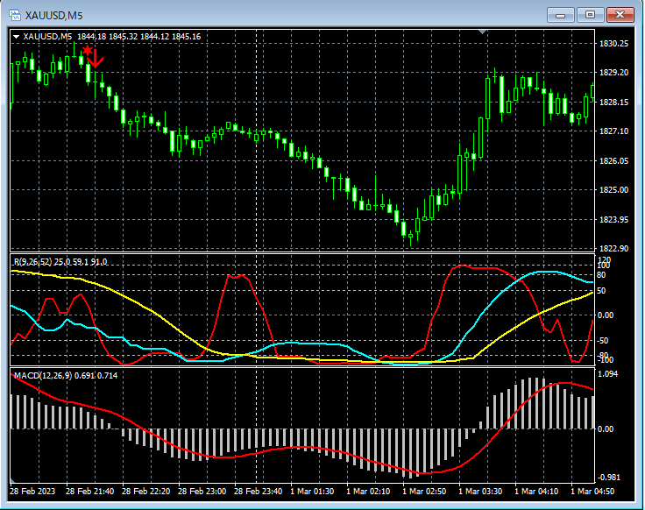Minimize the XAUUSD,M5 chart window

click(x=561, y=14)
